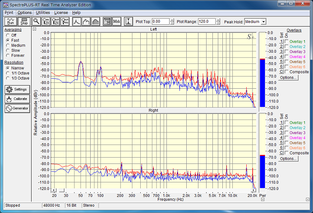313x213 pixels.
Task: Click Left plot overlay Set button 2
Action: [x=281, y=46]
